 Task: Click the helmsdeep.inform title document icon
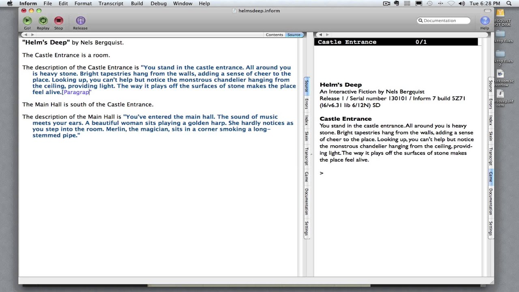coord(234,11)
